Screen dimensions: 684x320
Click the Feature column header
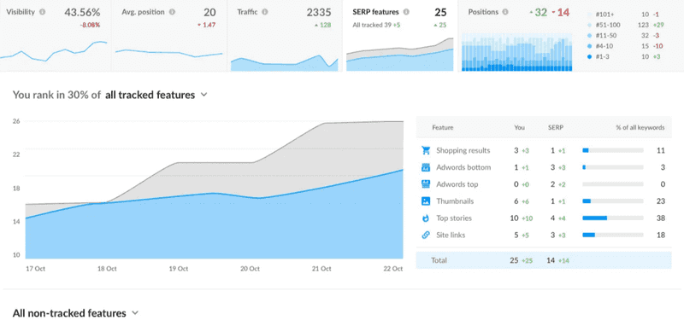[442, 128]
